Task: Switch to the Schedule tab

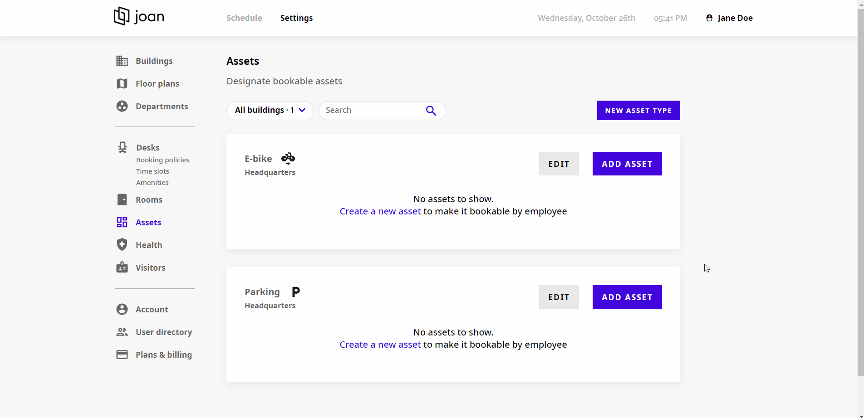Action: point(244,18)
